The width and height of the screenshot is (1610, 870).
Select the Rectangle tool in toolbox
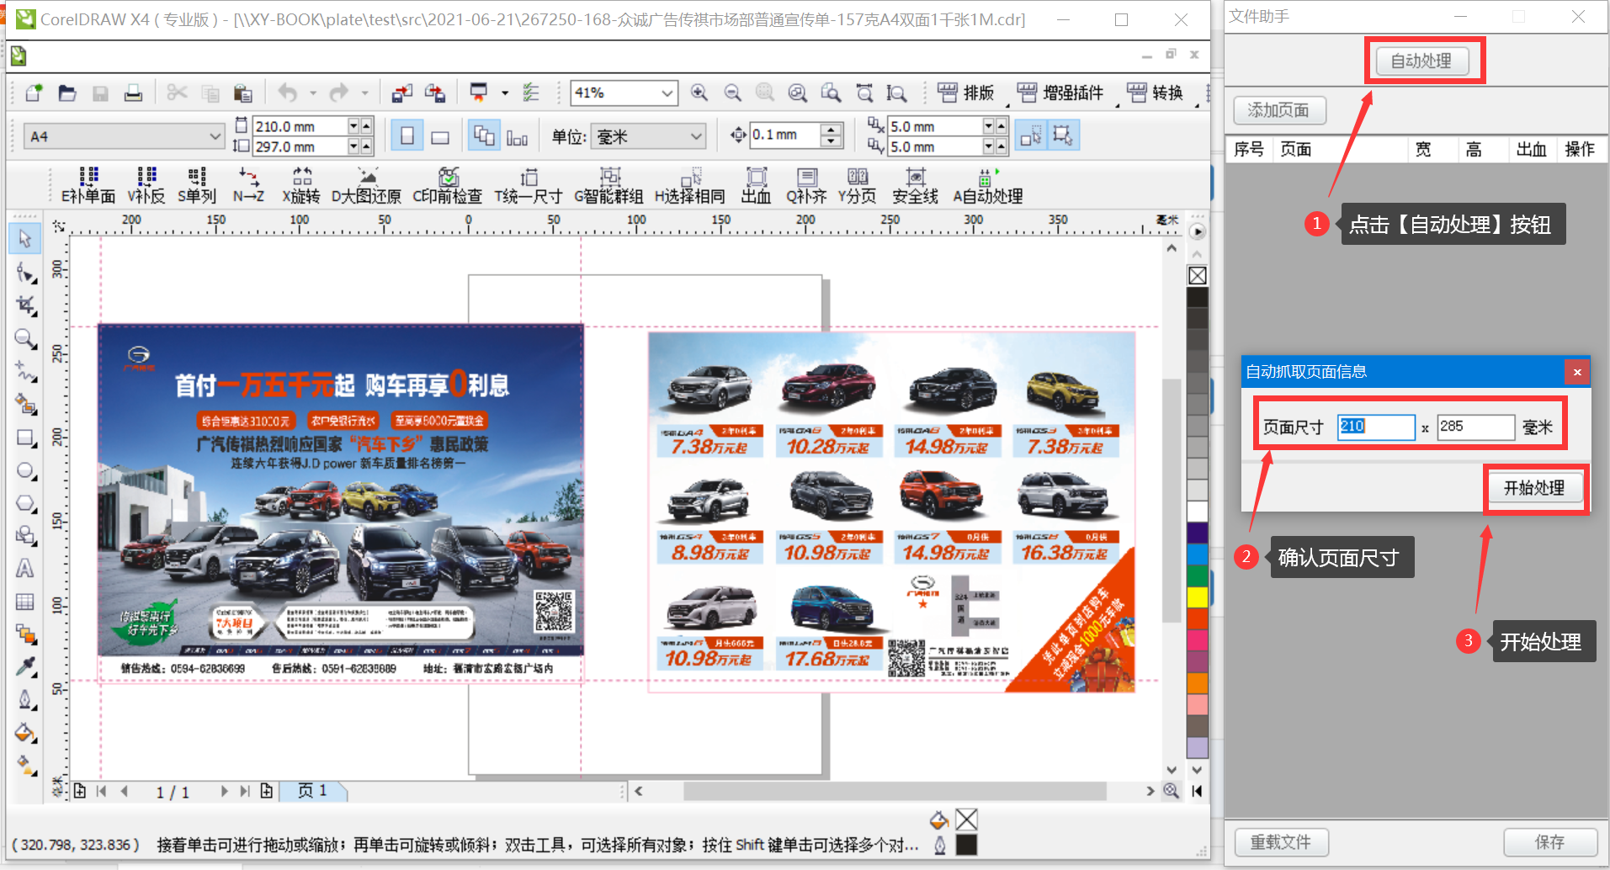point(25,438)
